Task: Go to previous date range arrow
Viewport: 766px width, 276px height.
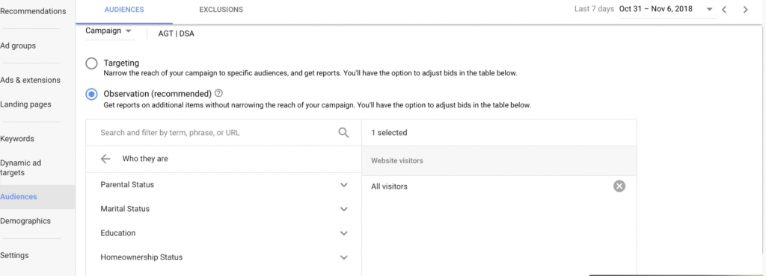Action: (724, 9)
